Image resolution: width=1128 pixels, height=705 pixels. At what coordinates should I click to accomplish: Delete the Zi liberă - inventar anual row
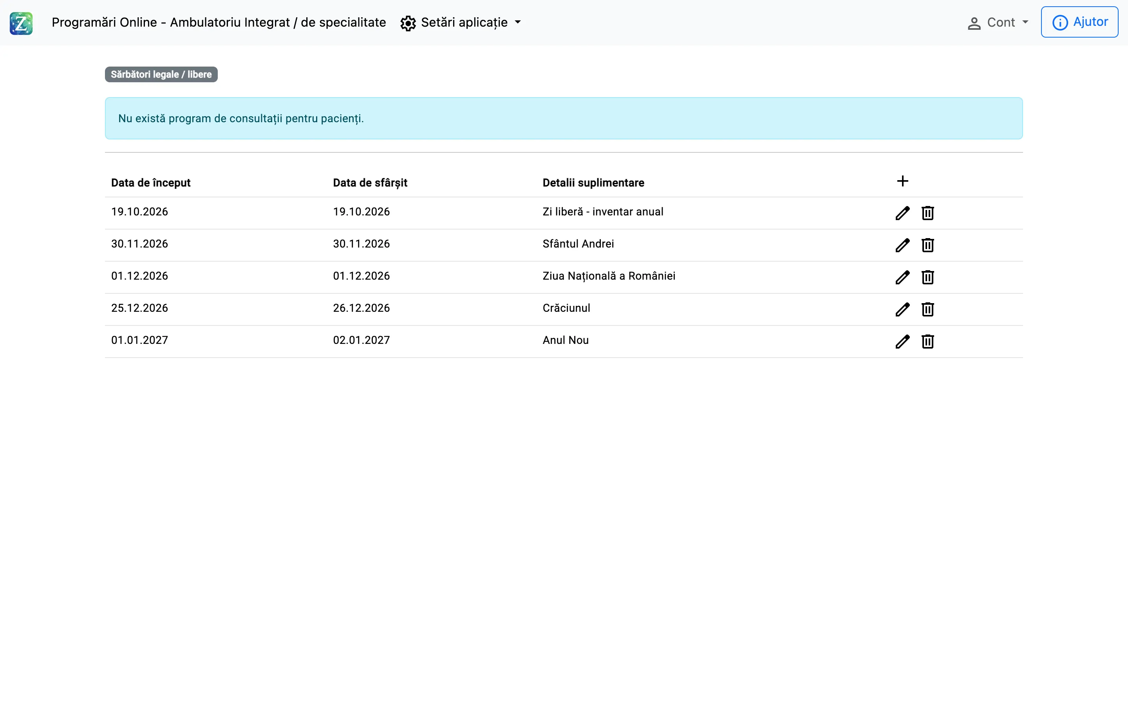click(927, 213)
